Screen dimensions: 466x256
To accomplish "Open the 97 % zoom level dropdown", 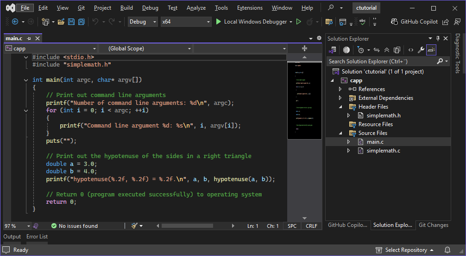I will coord(17,226).
